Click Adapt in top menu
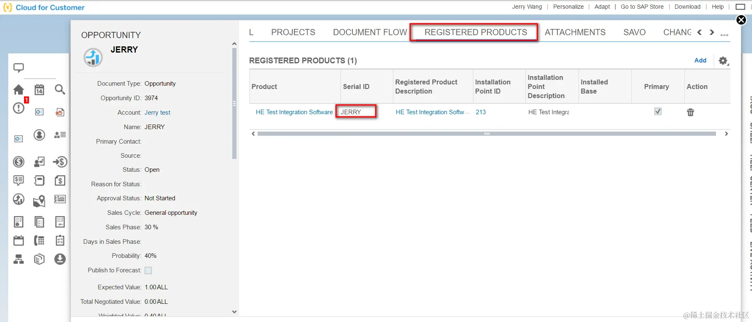This screenshot has width=752, height=322. (602, 7)
